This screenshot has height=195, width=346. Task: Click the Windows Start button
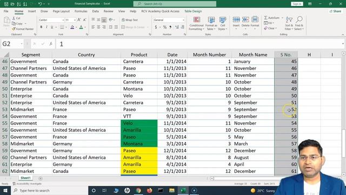[5, 190]
